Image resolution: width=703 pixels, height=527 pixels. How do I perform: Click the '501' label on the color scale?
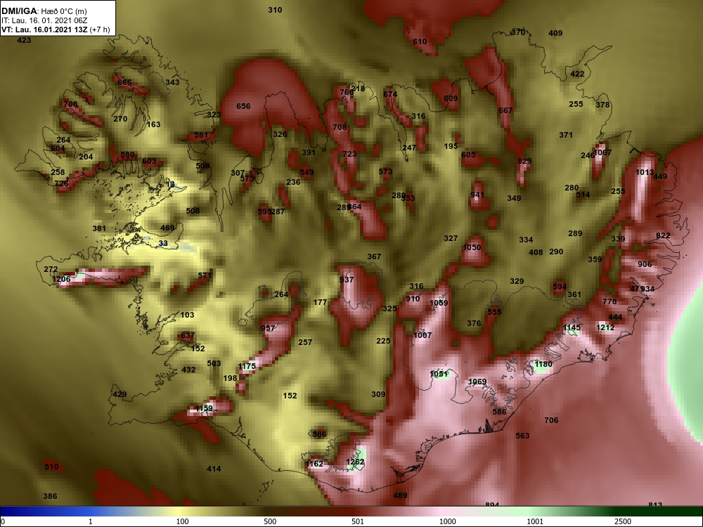coord(358,521)
